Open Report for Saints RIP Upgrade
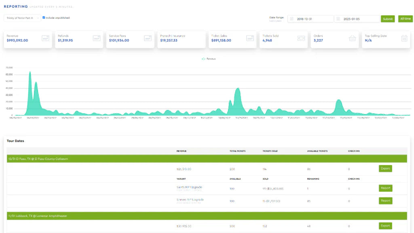This screenshot has width=414, height=233. pos(385,188)
